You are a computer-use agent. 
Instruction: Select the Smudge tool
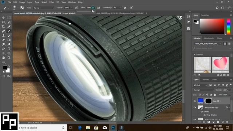click(3, 44)
